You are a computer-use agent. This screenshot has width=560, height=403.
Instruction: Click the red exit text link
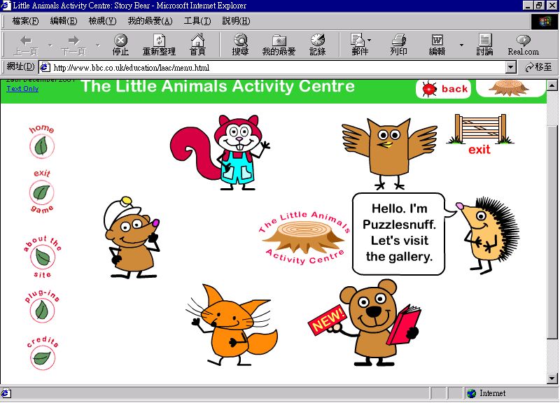pos(479,150)
